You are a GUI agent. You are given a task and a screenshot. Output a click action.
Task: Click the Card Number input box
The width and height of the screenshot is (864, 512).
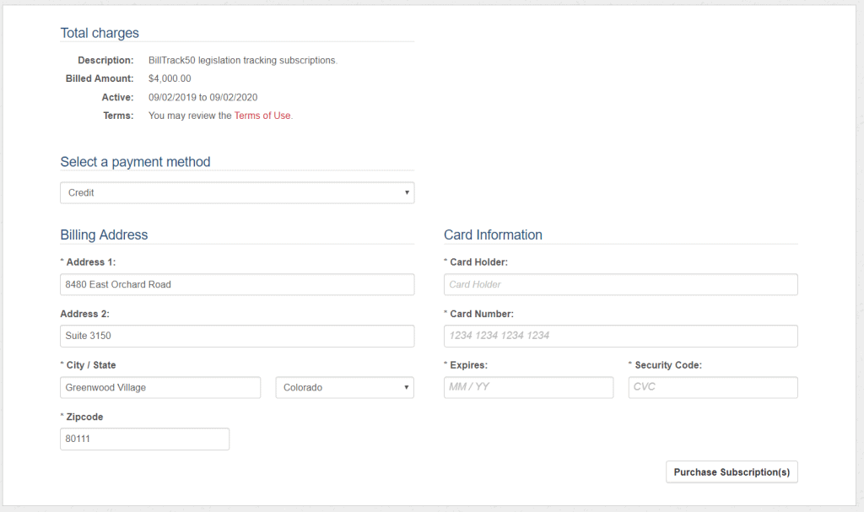pyautogui.click(x=620, y=336)
